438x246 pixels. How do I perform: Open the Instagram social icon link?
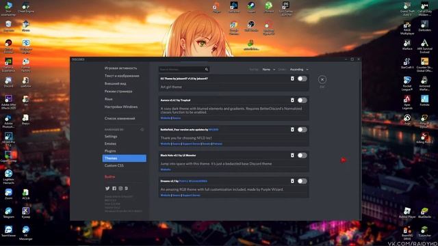coord(120,189)
